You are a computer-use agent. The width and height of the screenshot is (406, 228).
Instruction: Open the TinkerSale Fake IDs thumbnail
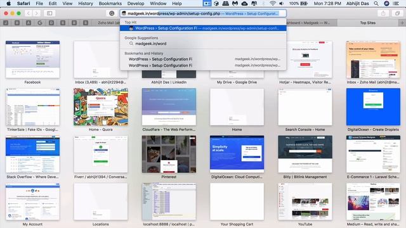pos(32,107)
